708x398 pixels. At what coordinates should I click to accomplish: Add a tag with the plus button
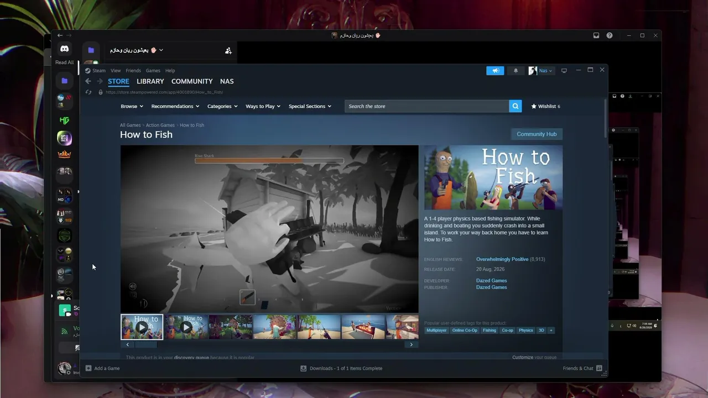551,330
